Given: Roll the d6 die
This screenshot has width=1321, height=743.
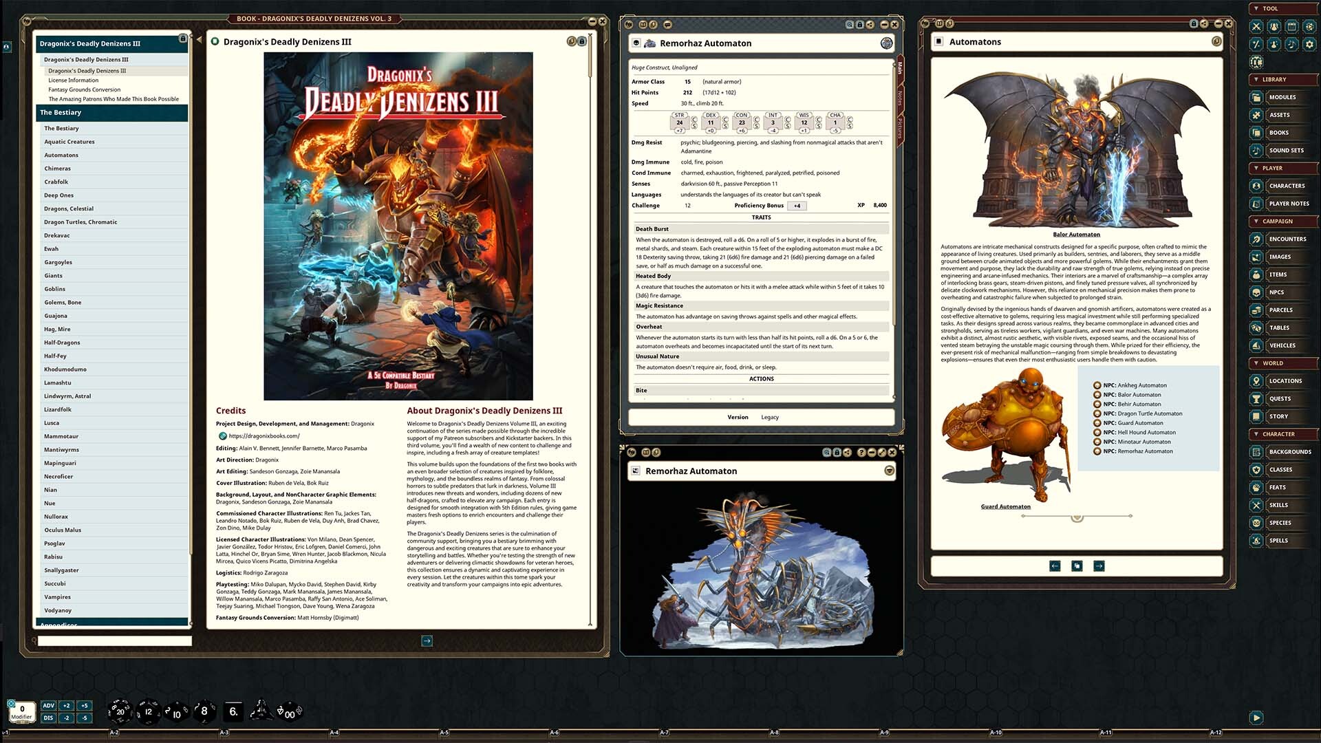Looking at the screenshot, I should 233,711.
